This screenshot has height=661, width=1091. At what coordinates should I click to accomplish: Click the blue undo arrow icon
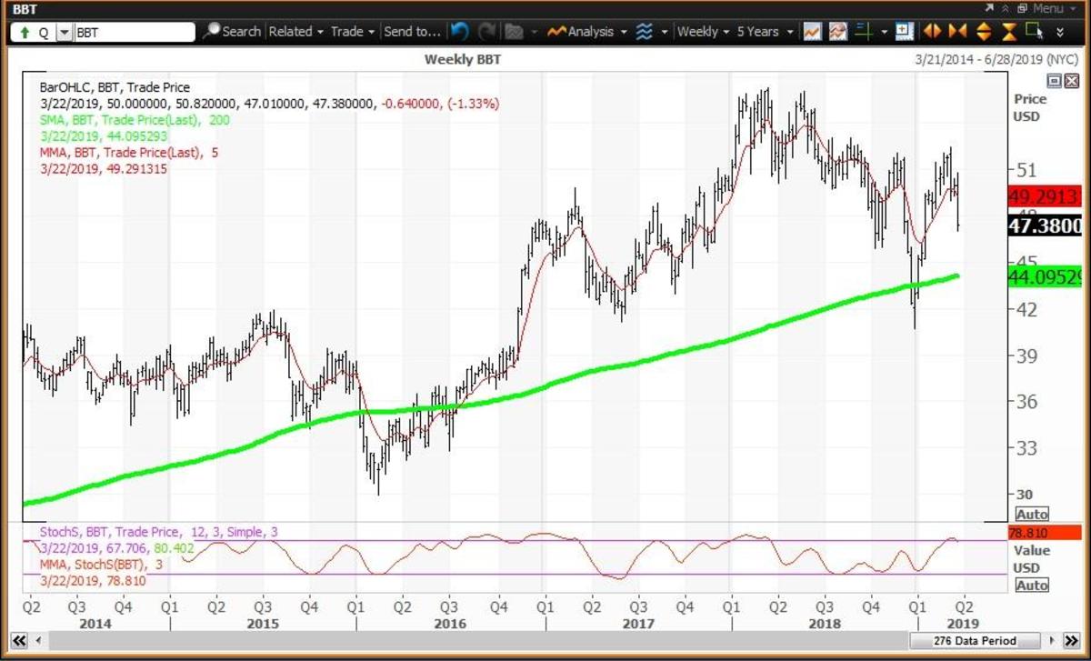point(459,32)
